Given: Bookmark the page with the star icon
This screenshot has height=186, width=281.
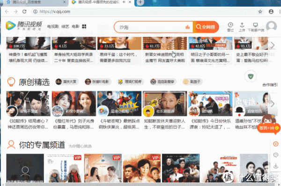Looking at the screenshot, I should coord(260,12).
